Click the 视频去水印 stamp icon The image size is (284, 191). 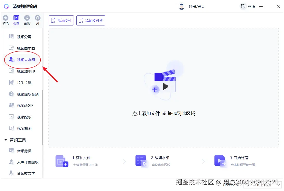point(11,60)
